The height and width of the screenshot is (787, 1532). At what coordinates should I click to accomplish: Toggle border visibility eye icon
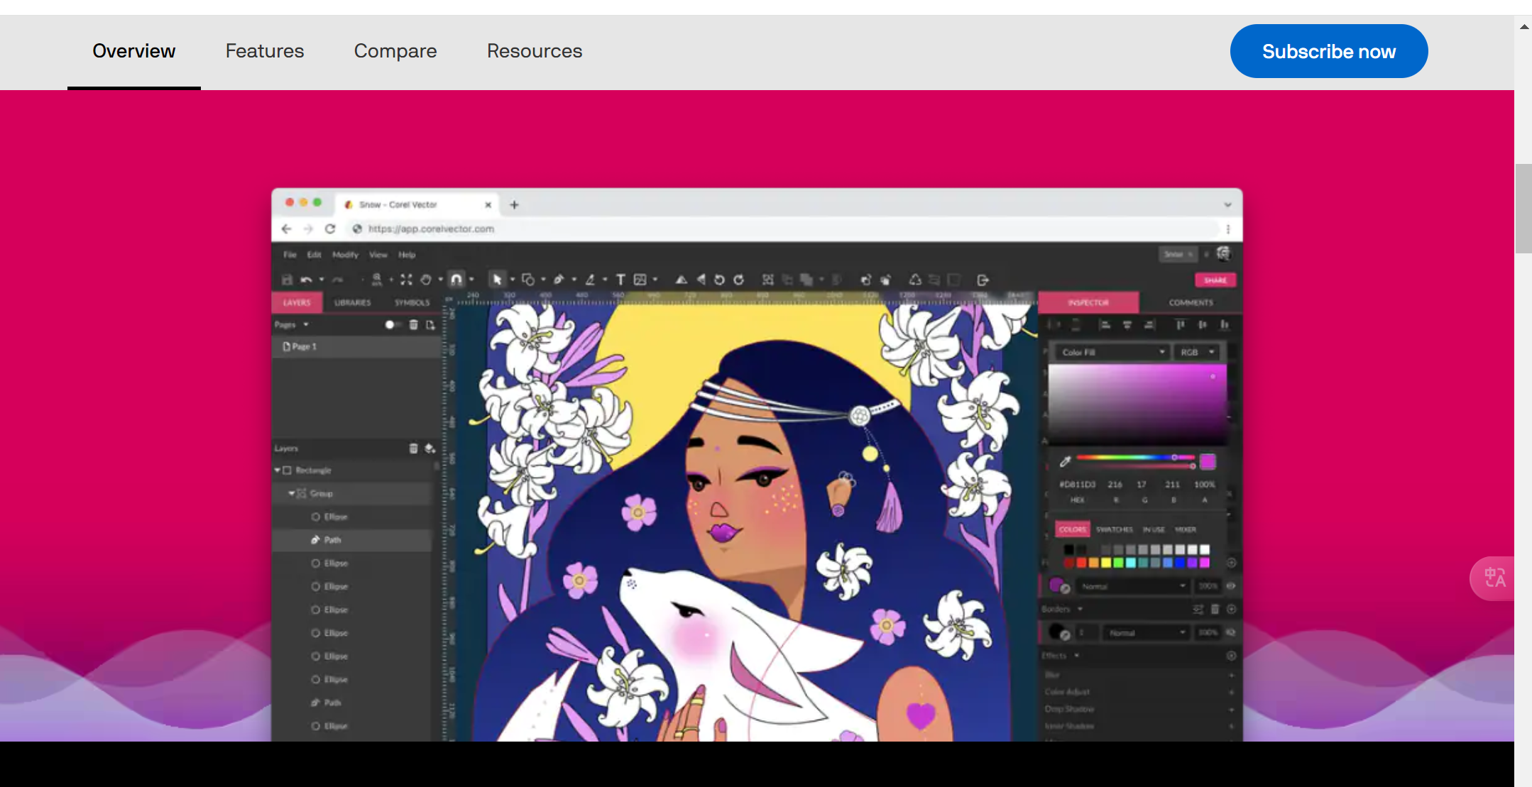[1231, 632]
